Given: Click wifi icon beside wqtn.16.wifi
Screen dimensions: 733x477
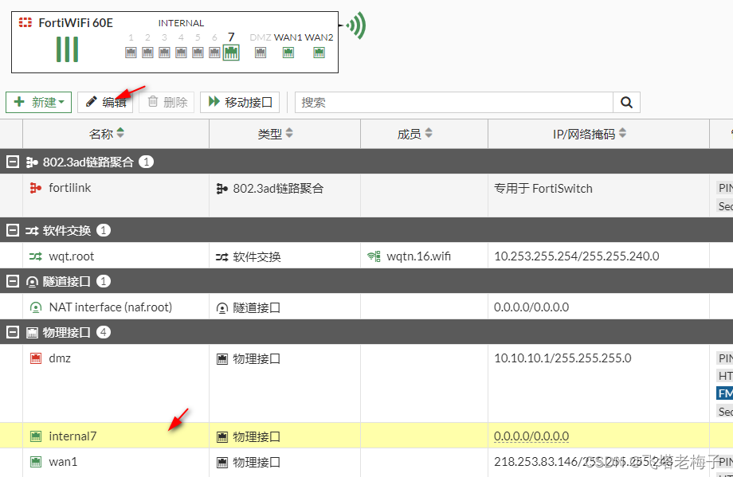Looking at the screenshot, I should point(374,256).
